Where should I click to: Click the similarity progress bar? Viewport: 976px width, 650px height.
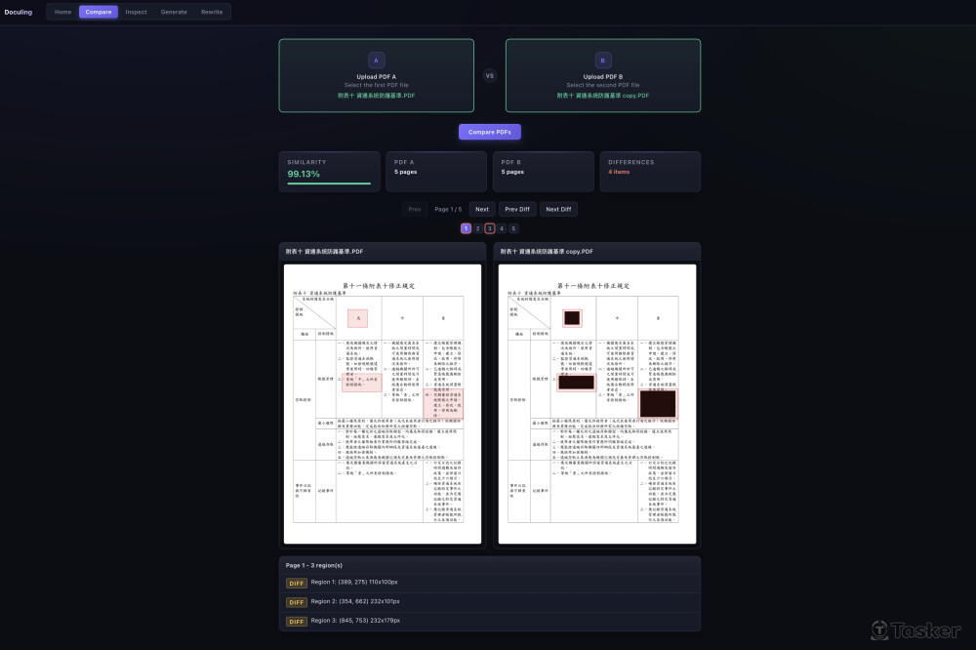[x=329, y=183]
